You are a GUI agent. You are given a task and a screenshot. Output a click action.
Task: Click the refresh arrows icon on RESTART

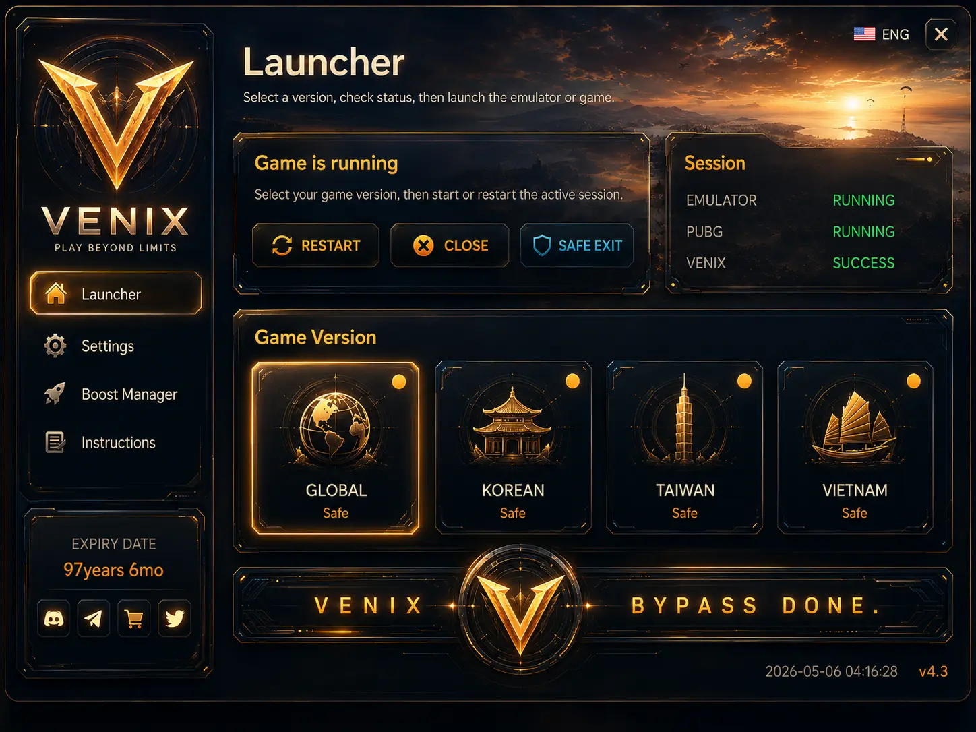point(282,245)
